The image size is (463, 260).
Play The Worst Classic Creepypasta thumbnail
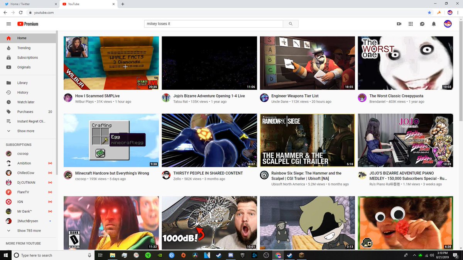tap(406, 63)
